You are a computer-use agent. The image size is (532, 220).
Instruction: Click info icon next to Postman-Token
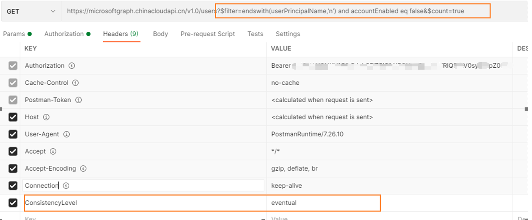79,100
